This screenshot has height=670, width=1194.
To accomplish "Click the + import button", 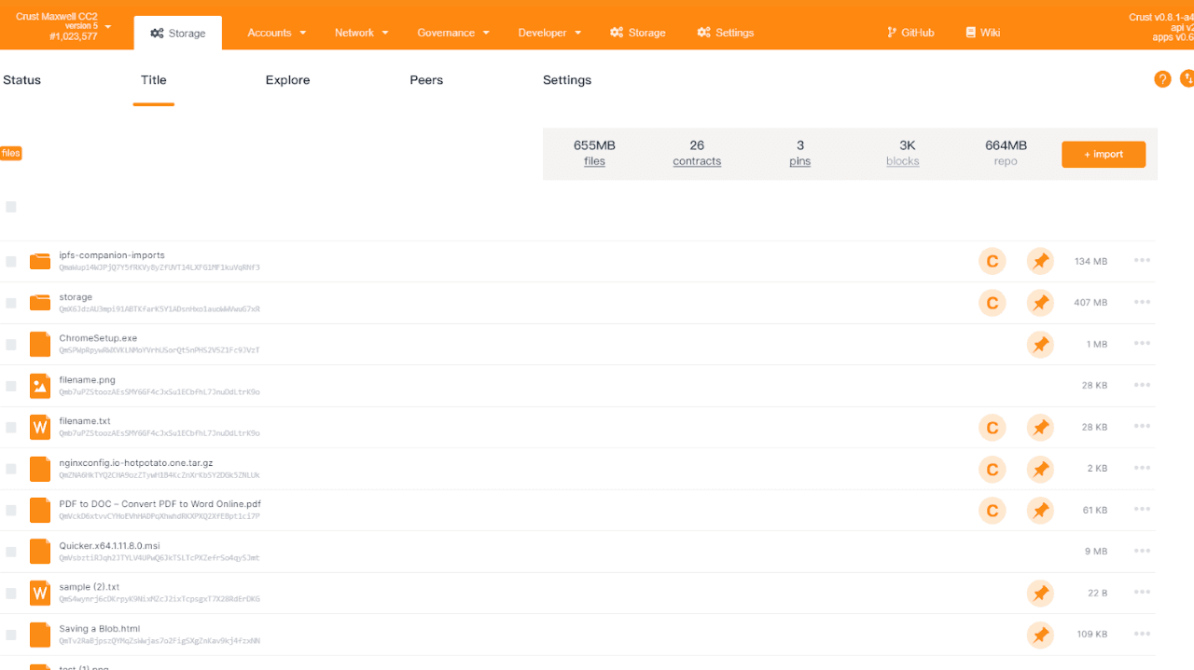I will 1104,154.
